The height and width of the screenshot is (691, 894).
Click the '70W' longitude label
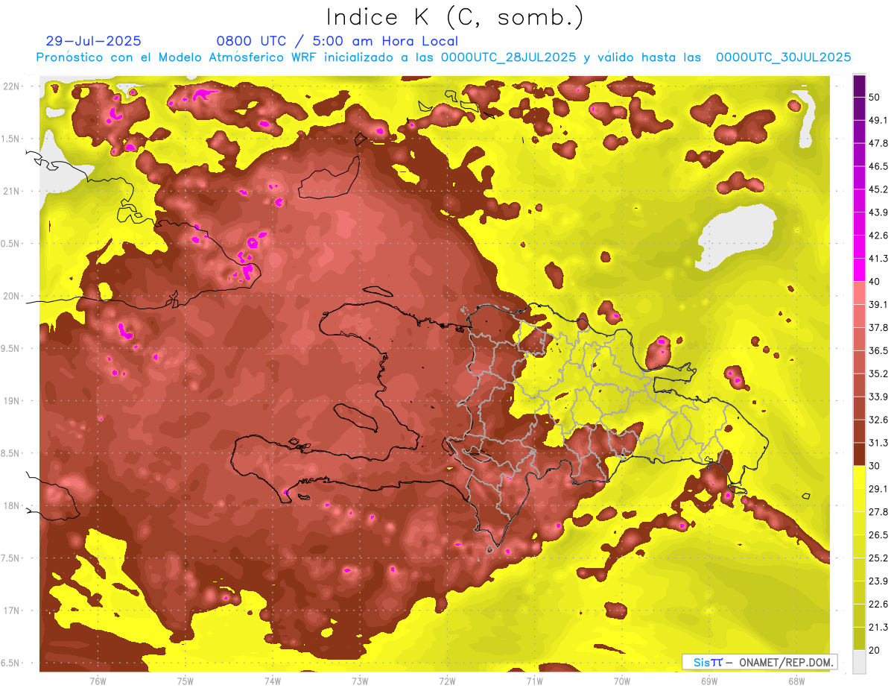[622, 681]
